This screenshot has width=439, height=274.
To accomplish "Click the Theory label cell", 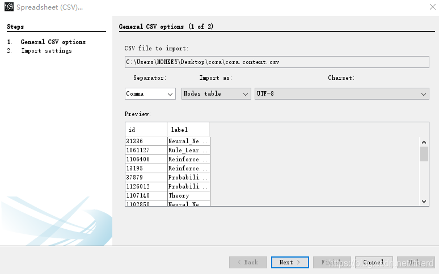I will pyautogui.click(x=189, y=195).
